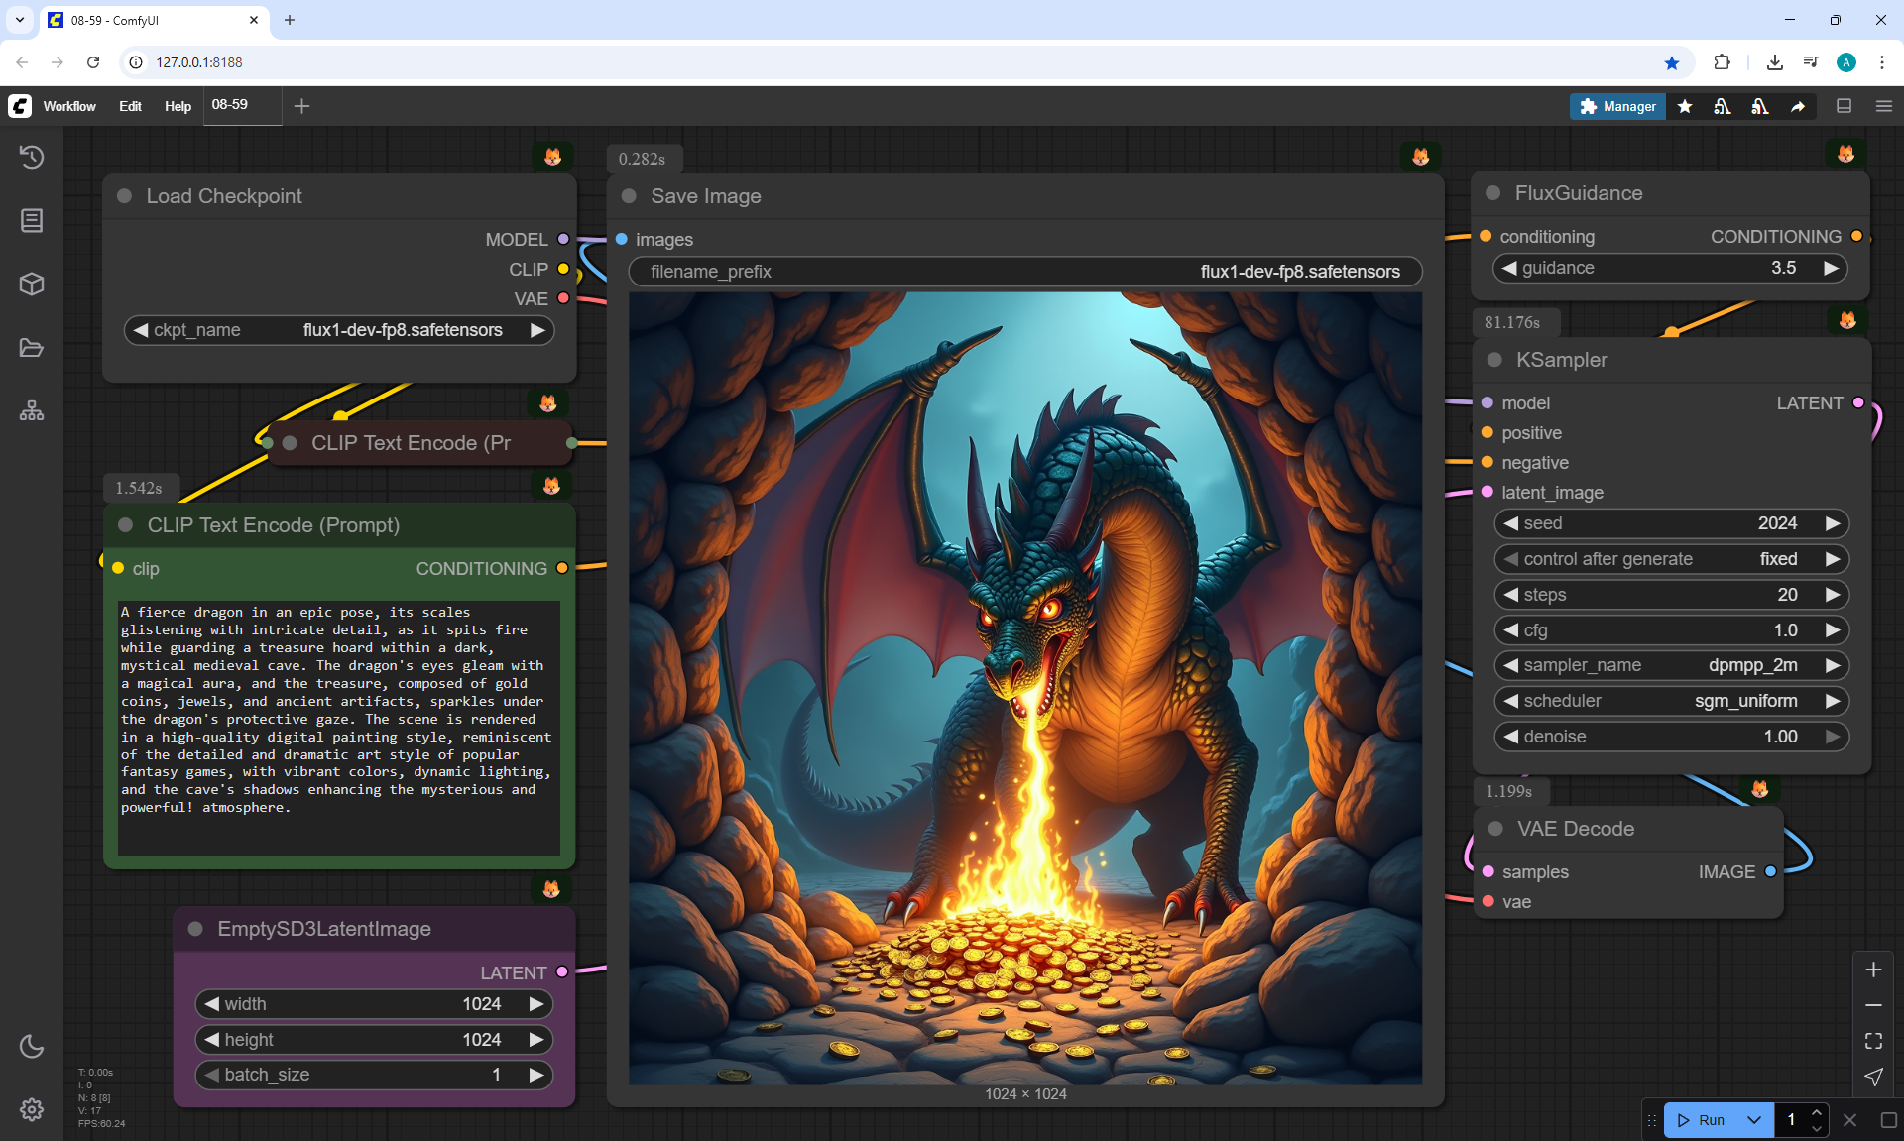Open the queue history sidebar icon
The width and height of the screenshot is (1904, 1141).
pos(32,157)
